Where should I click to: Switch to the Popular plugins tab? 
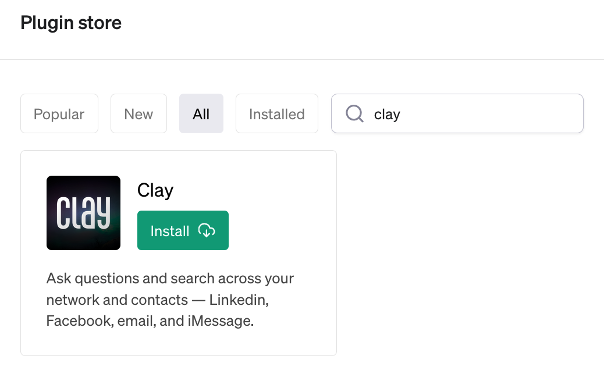[59, 114]
